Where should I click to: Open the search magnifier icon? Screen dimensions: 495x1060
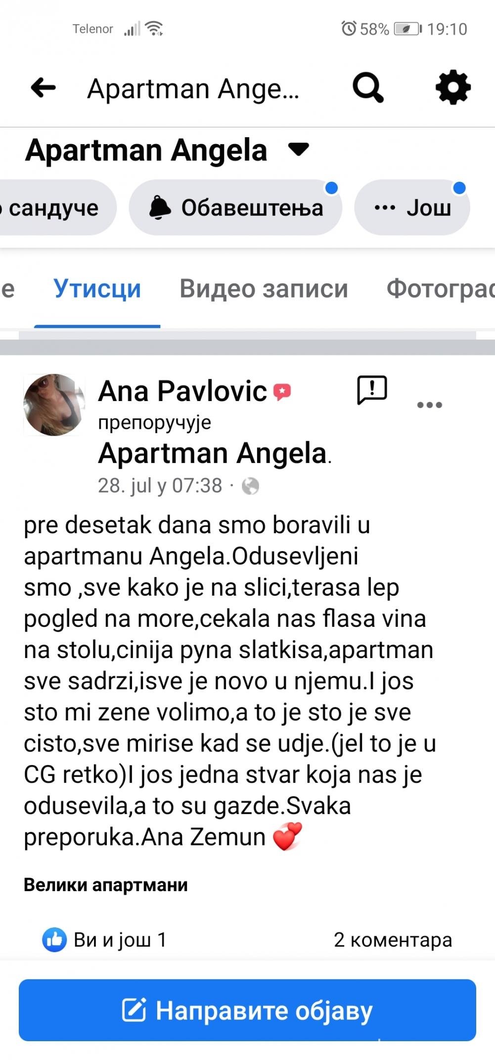(367, 88)
